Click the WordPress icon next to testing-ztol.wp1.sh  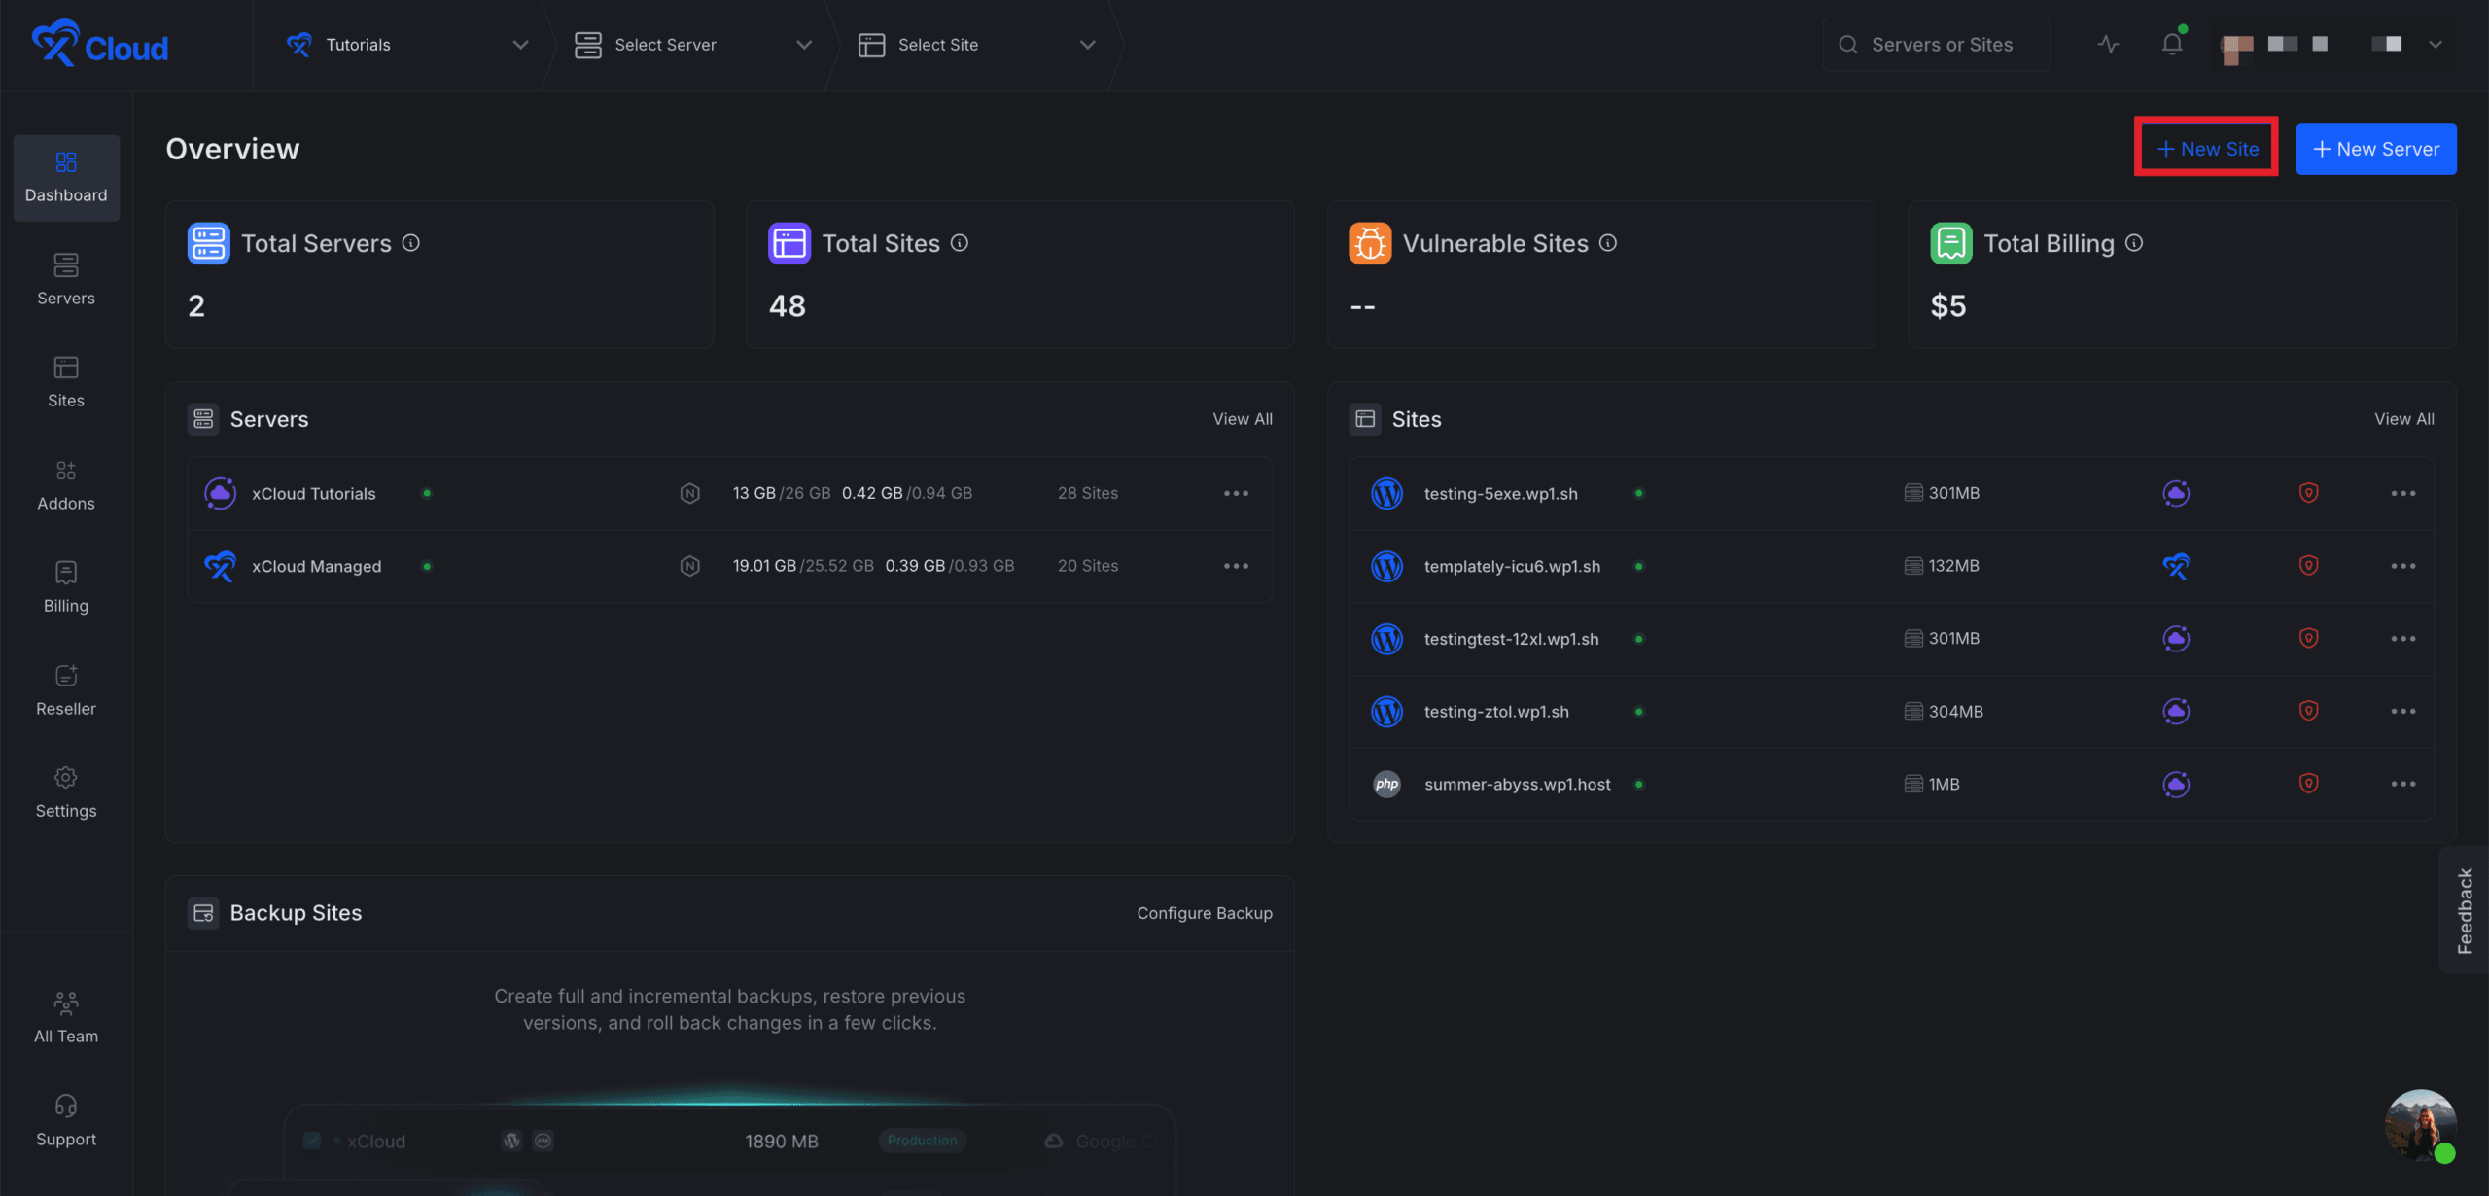tap(1386, 711)
